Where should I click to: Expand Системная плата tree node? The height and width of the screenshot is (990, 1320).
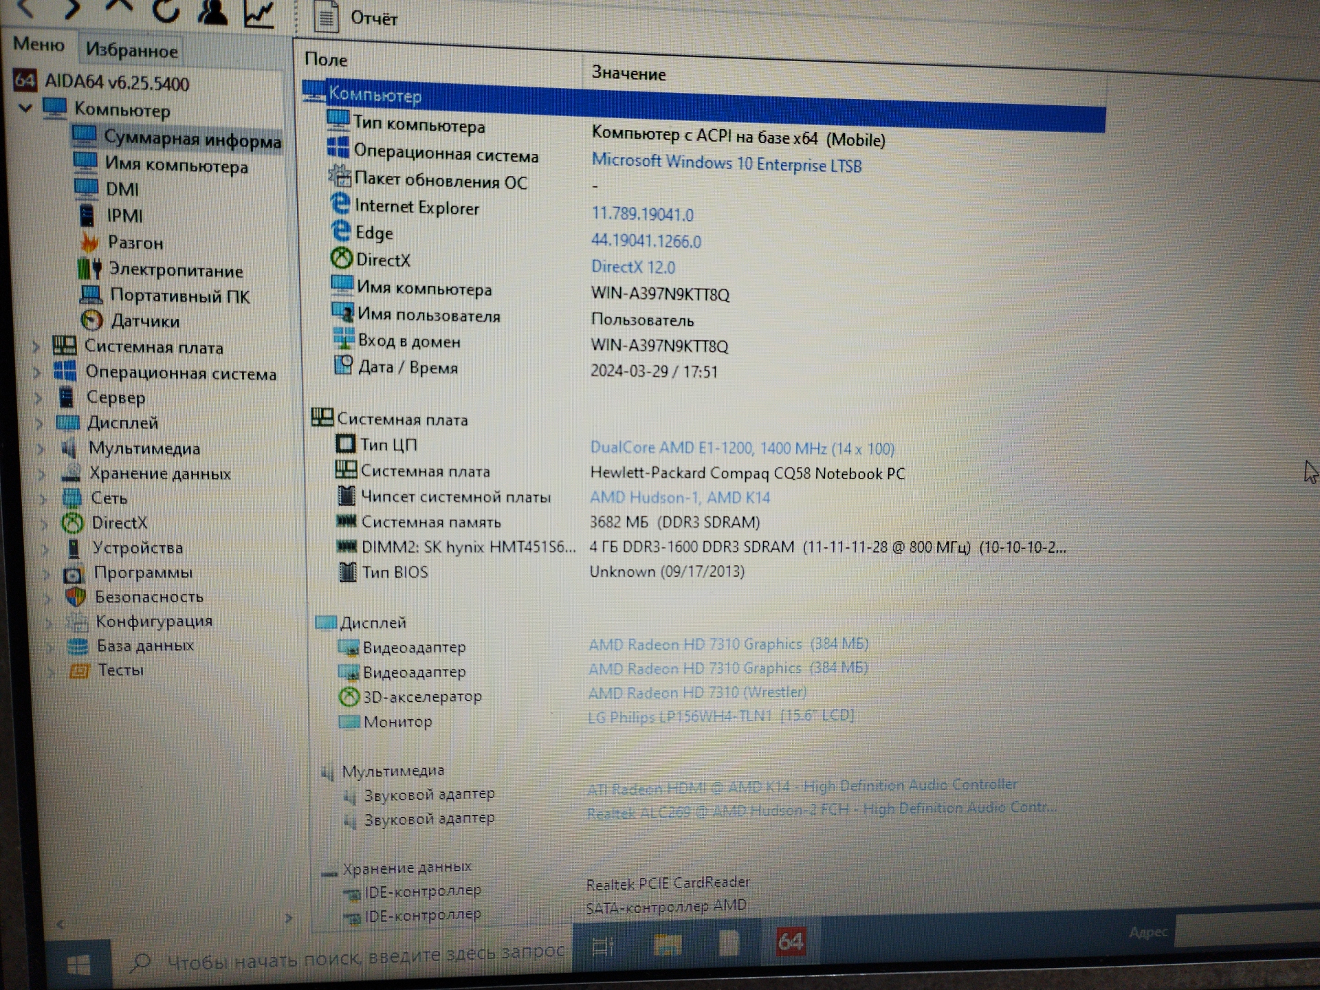[36, 347]
